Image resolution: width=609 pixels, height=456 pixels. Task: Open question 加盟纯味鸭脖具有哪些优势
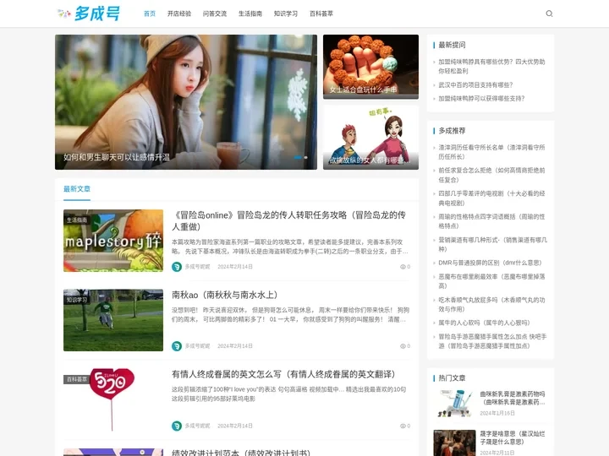click(x=491, y=67)
